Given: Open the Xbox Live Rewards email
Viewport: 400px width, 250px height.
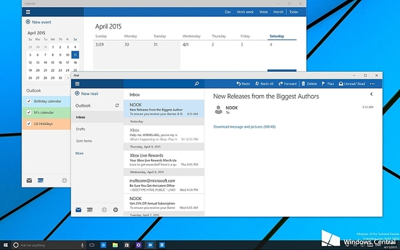Looking at the screenshot, I should [x=164, y=160].
